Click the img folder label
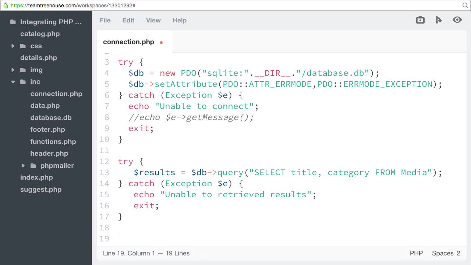This screenshot has height=265, width=471. (36, 70)
